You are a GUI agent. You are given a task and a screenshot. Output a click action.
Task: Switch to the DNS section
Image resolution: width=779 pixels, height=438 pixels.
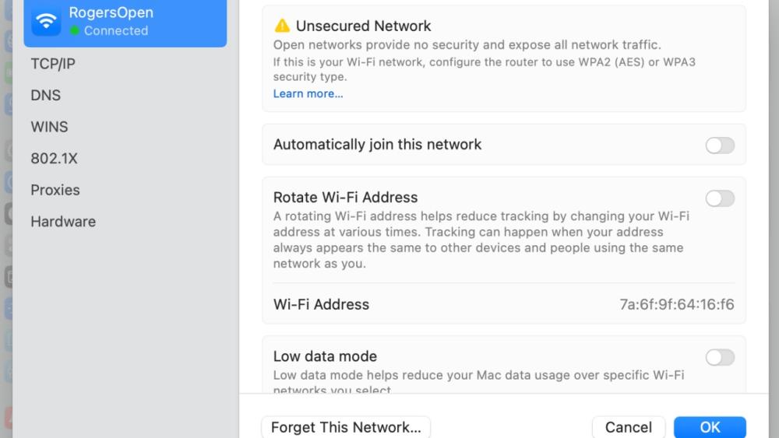[x=46, y=95]
